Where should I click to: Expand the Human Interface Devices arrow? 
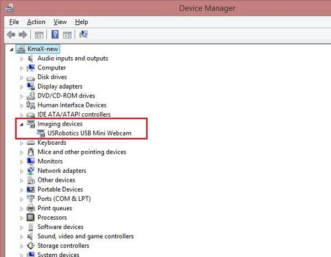22,106
